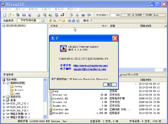The height and width of the screenshot is (124, 168).
Task: Click the Open CD/DVD disc icon
Action: pyautogui.click(x=18, y=15)
